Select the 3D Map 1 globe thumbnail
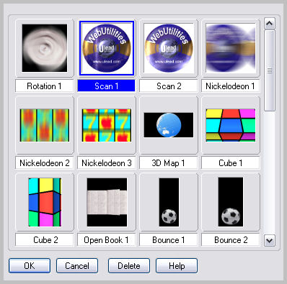287x284 pixels. coord(169,125)
